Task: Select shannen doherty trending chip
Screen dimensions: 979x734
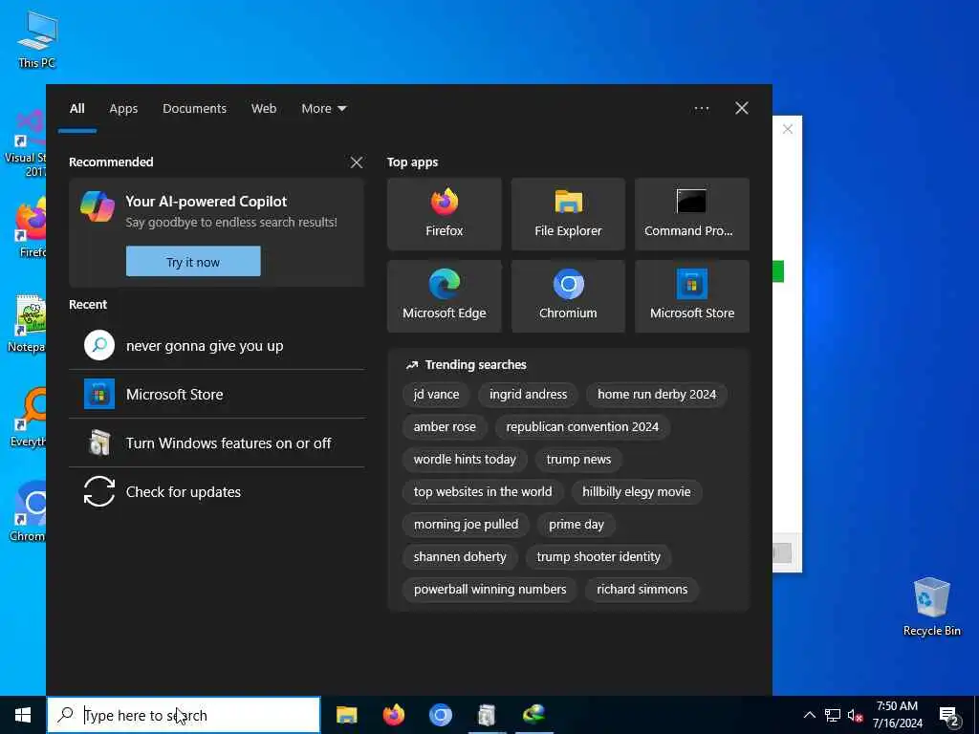Action: [x=460, y=557]
